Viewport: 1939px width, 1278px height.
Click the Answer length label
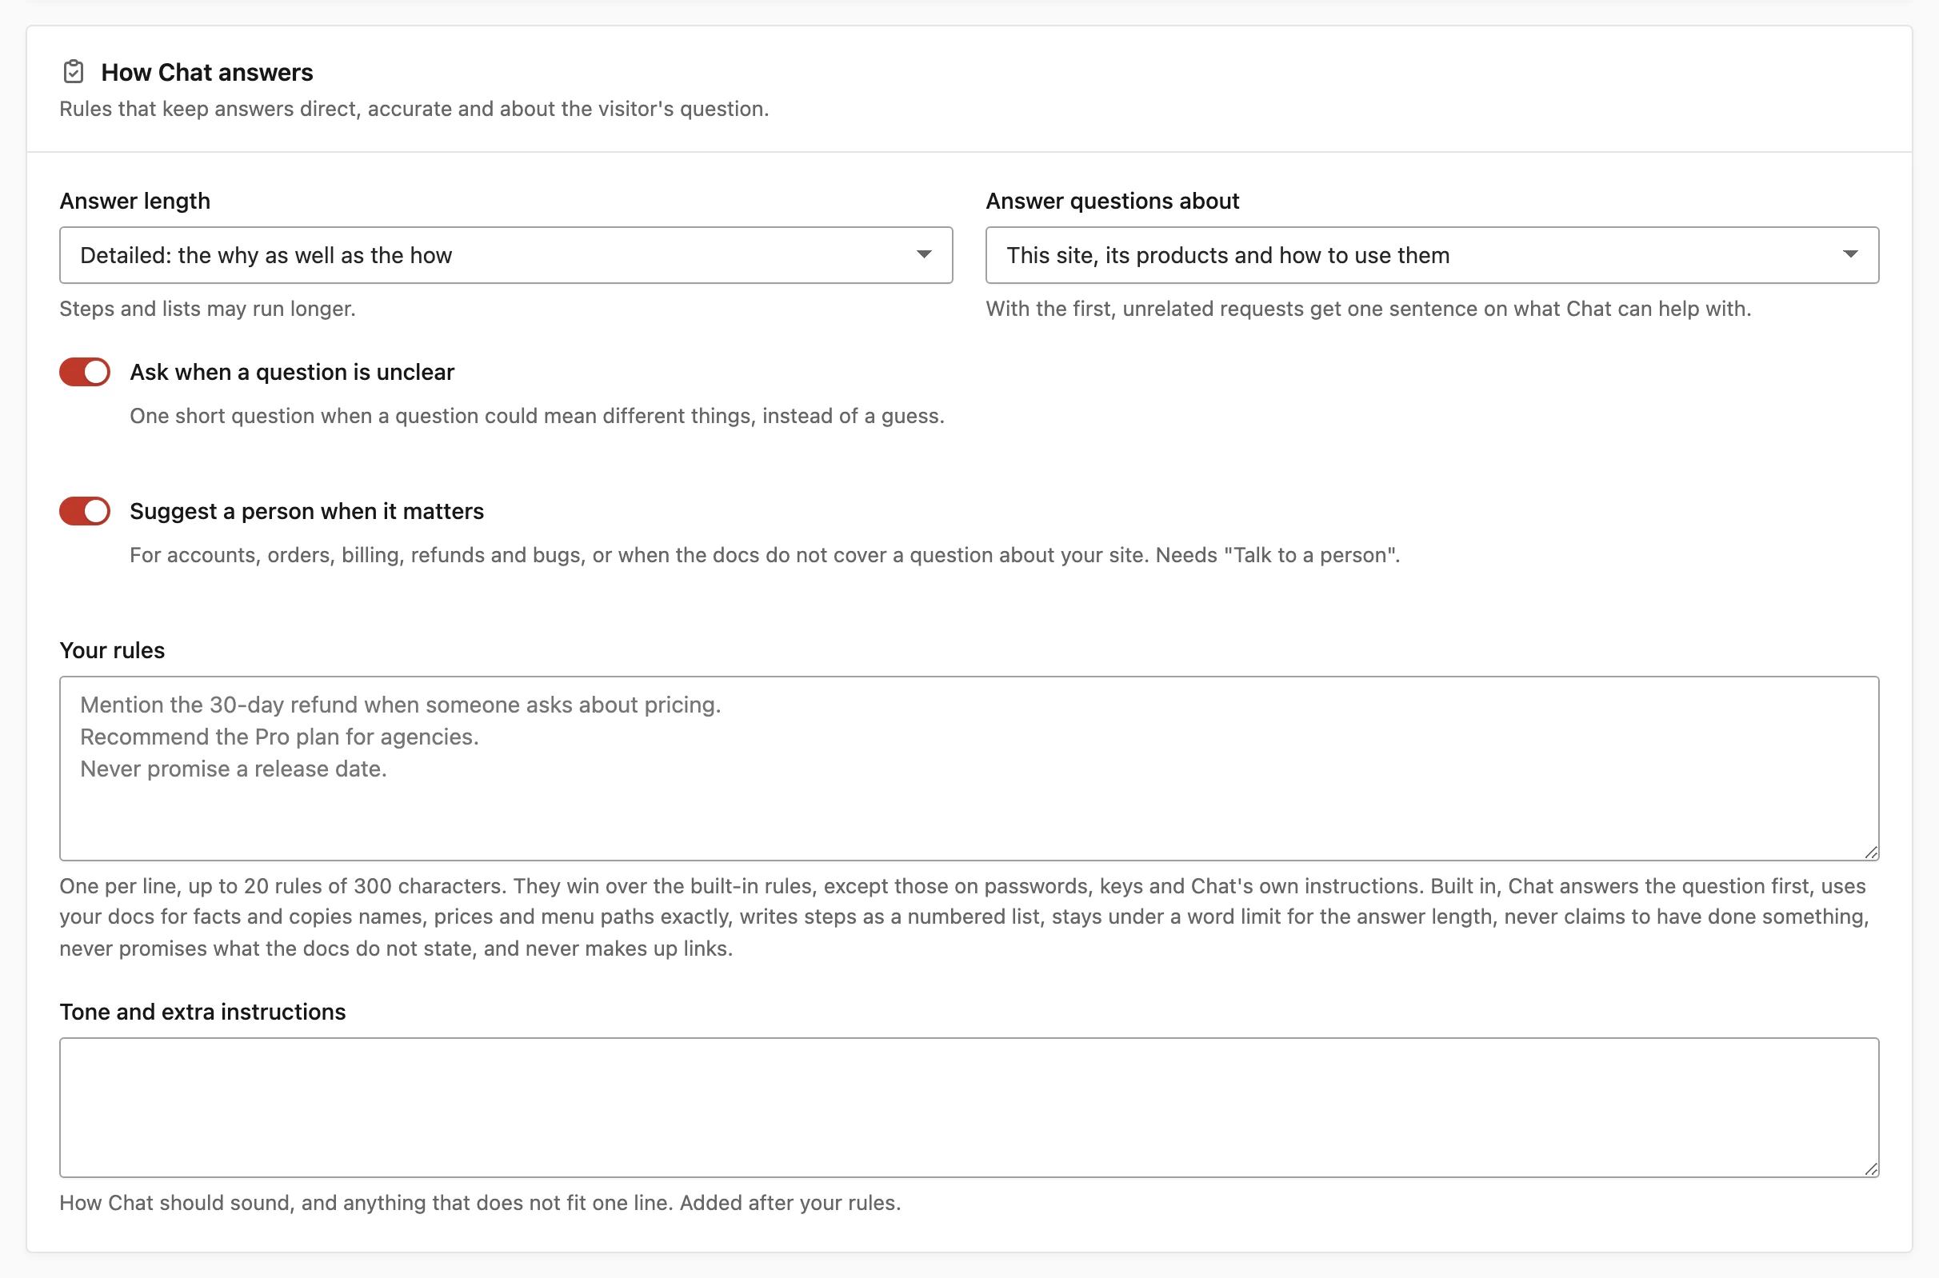[134, 201]
